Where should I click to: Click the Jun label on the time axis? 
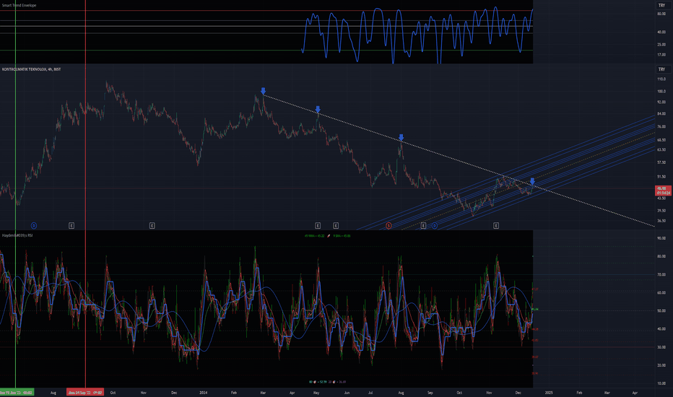click(347, 393)
